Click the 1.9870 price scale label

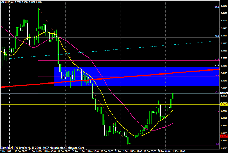[x=224, y=126]
